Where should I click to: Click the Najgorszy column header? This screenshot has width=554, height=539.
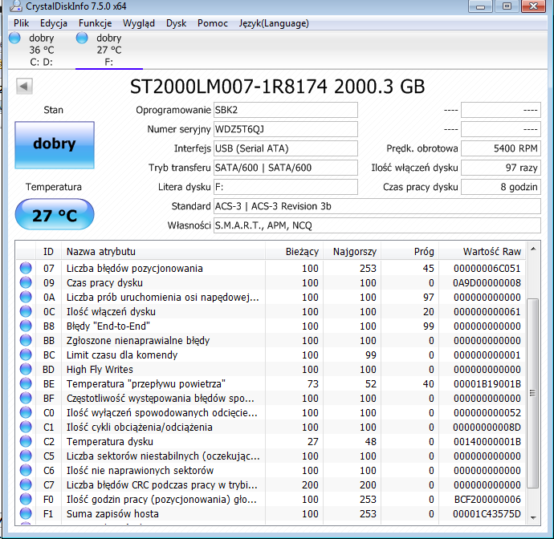pos(352,252)
